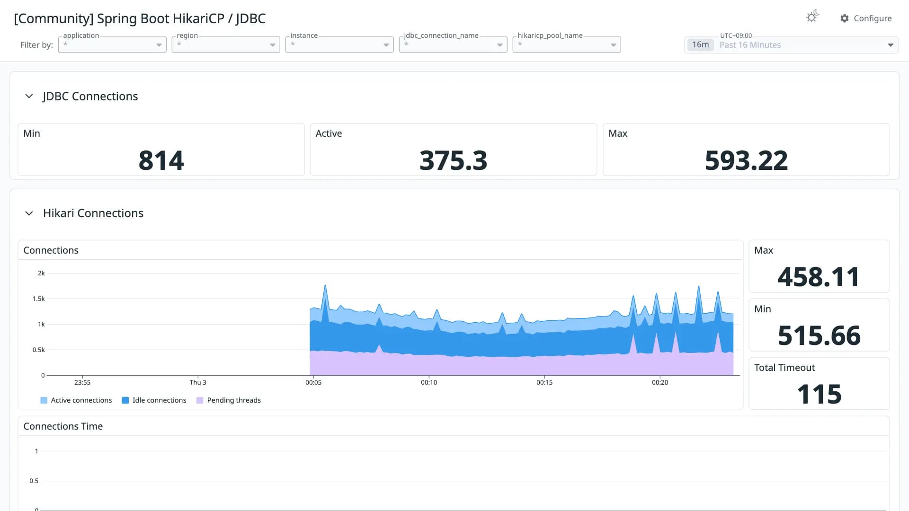
Task: Toggle the Active connections legend label
Action: (81, 400)
